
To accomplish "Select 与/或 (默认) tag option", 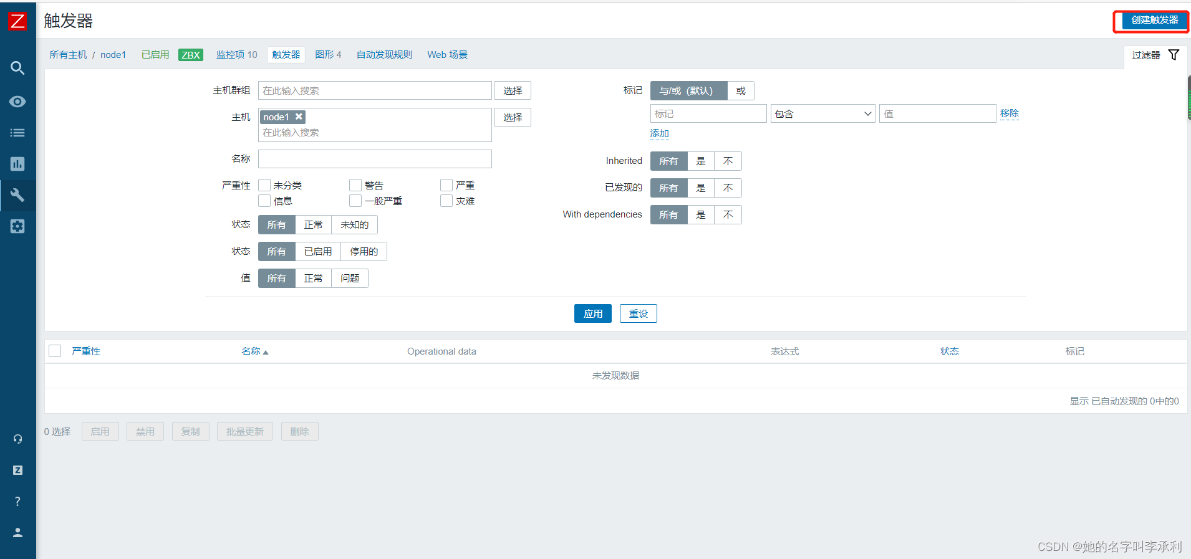I will point(688,91).
